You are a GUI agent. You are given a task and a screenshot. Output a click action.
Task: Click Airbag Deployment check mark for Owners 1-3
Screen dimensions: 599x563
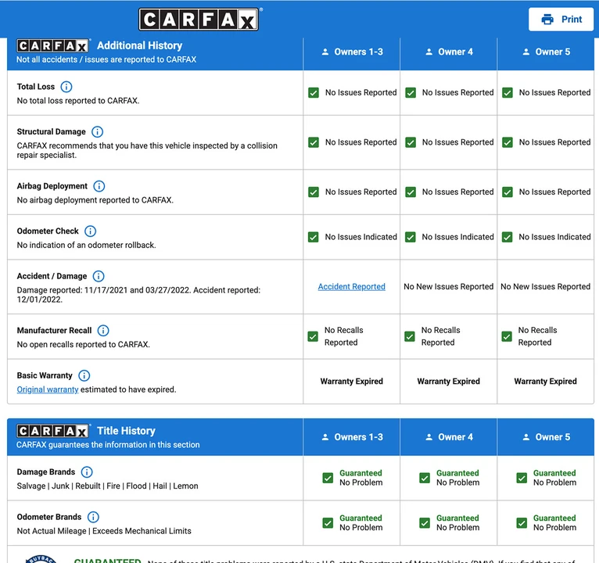point(314,192)
